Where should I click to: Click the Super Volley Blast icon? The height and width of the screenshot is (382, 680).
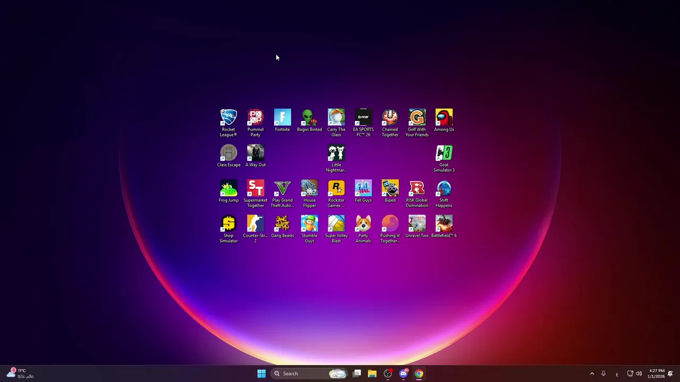(x=336, y=230)
